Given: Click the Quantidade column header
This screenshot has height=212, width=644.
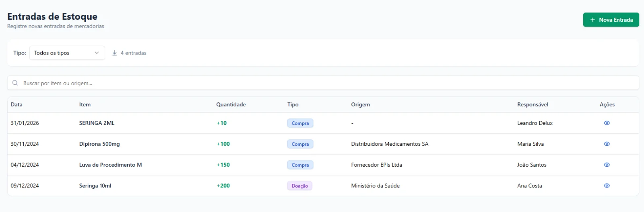Looking at the screenshot, I should pos(231,104).
